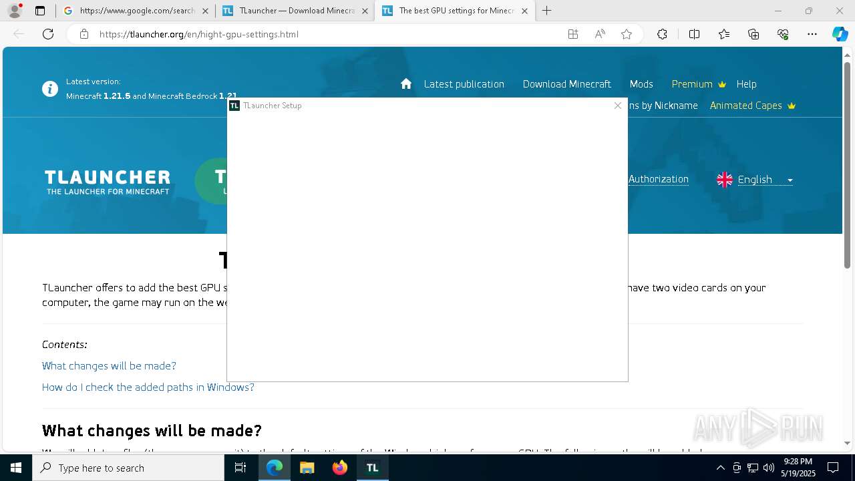Switch to TLauncher Download Minecraft tab
This screenshot has height=481, width=855.
[x=295, y=11]
